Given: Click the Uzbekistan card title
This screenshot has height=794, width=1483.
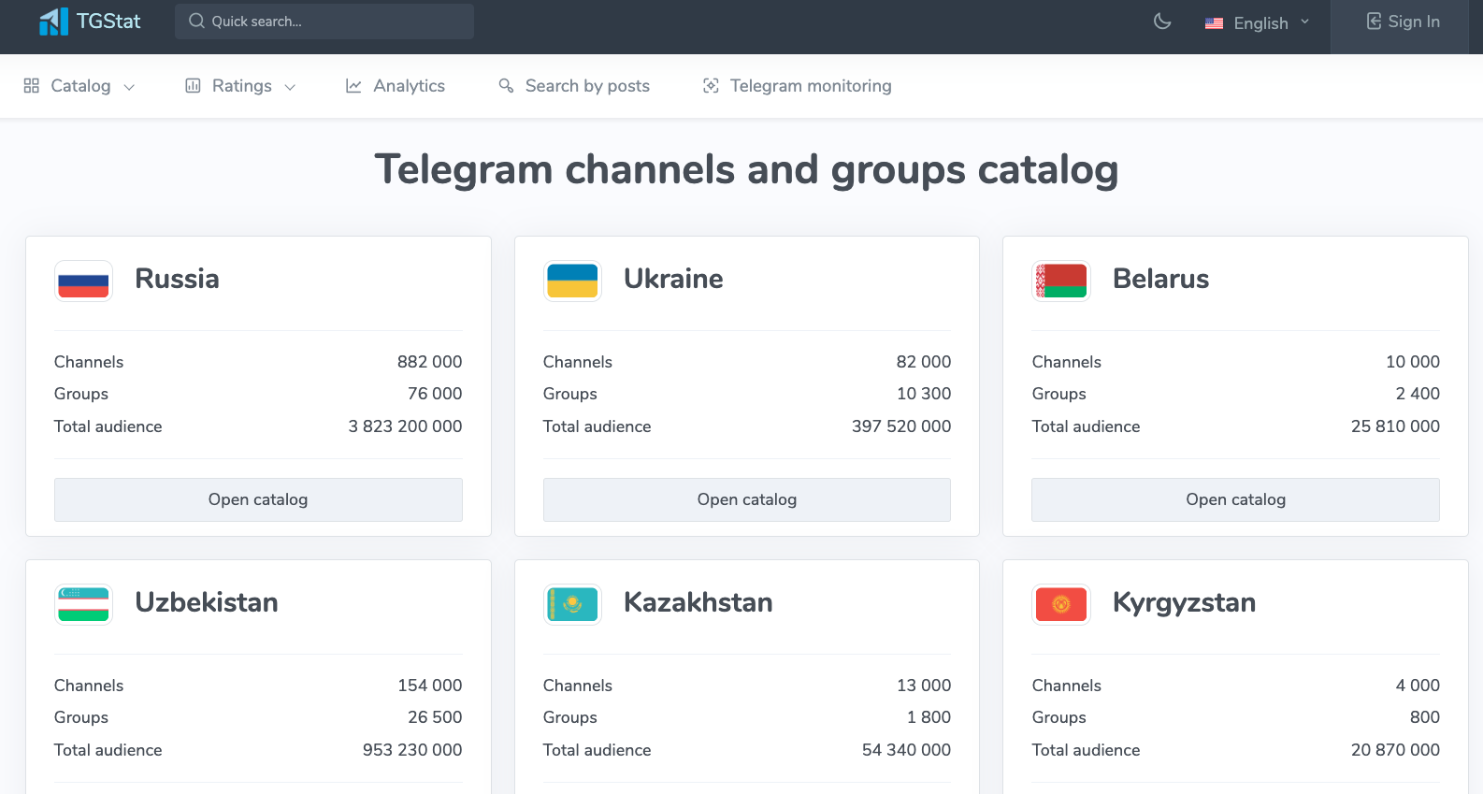Looking at the screenshot, I should (207, 602).
